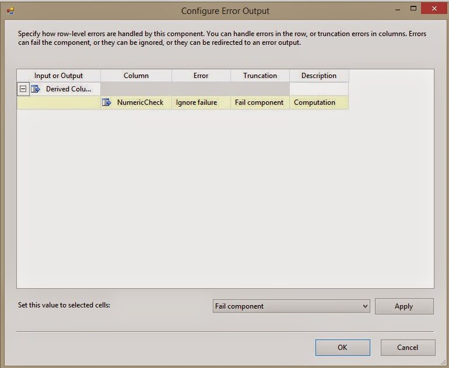Click the Description column header
Viewport: 449px width, 368px height.
[319, 76]
